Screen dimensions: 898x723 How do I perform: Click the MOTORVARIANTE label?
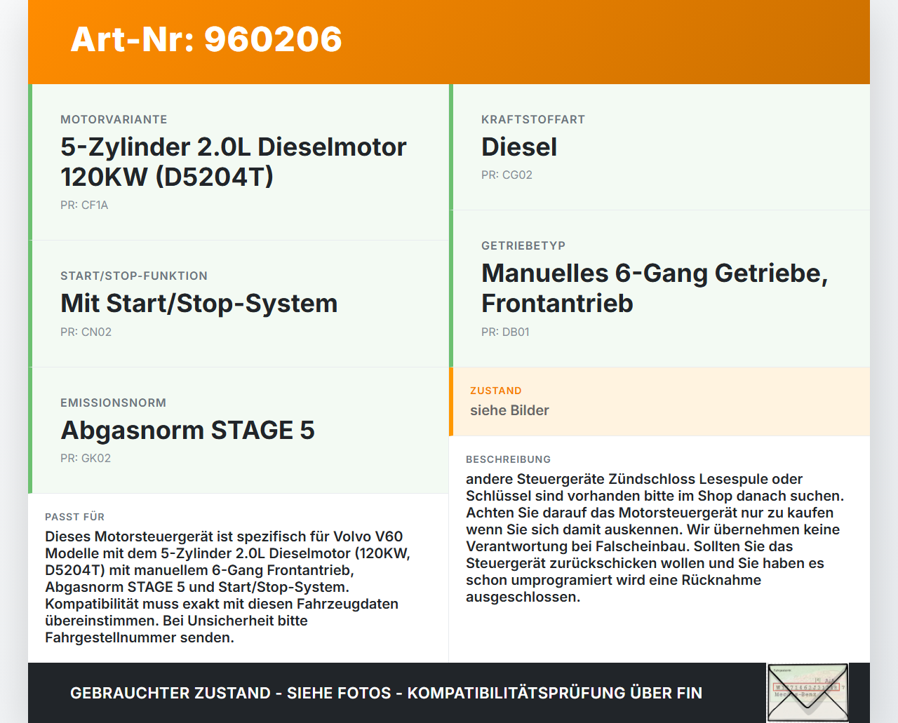(x=114, y=119)
